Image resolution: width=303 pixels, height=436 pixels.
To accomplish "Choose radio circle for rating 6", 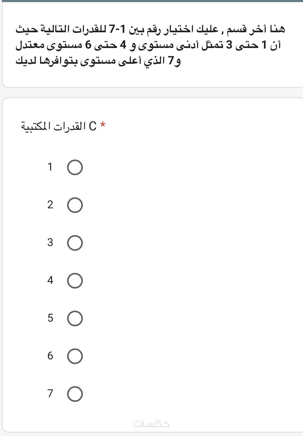I will click(75, 356).
